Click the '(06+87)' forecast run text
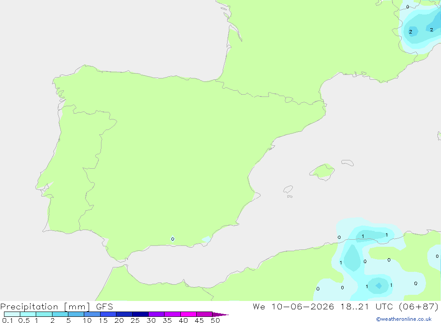Image resolution: width=441 pixels, height=323 pixels. (x=419, y=306)
